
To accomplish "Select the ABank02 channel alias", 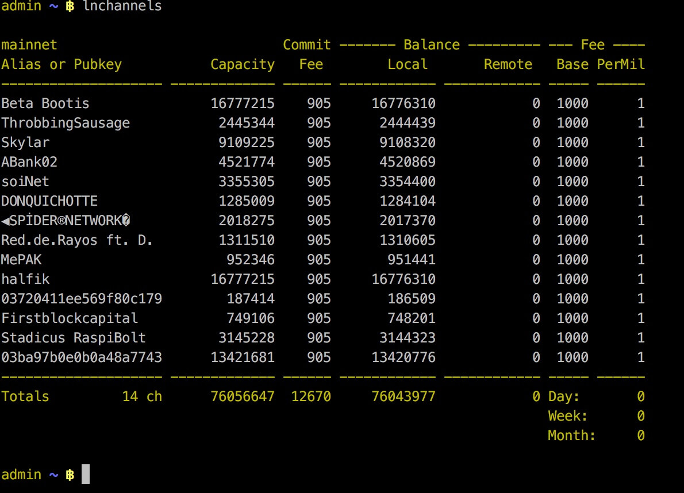I will point(29,162).
